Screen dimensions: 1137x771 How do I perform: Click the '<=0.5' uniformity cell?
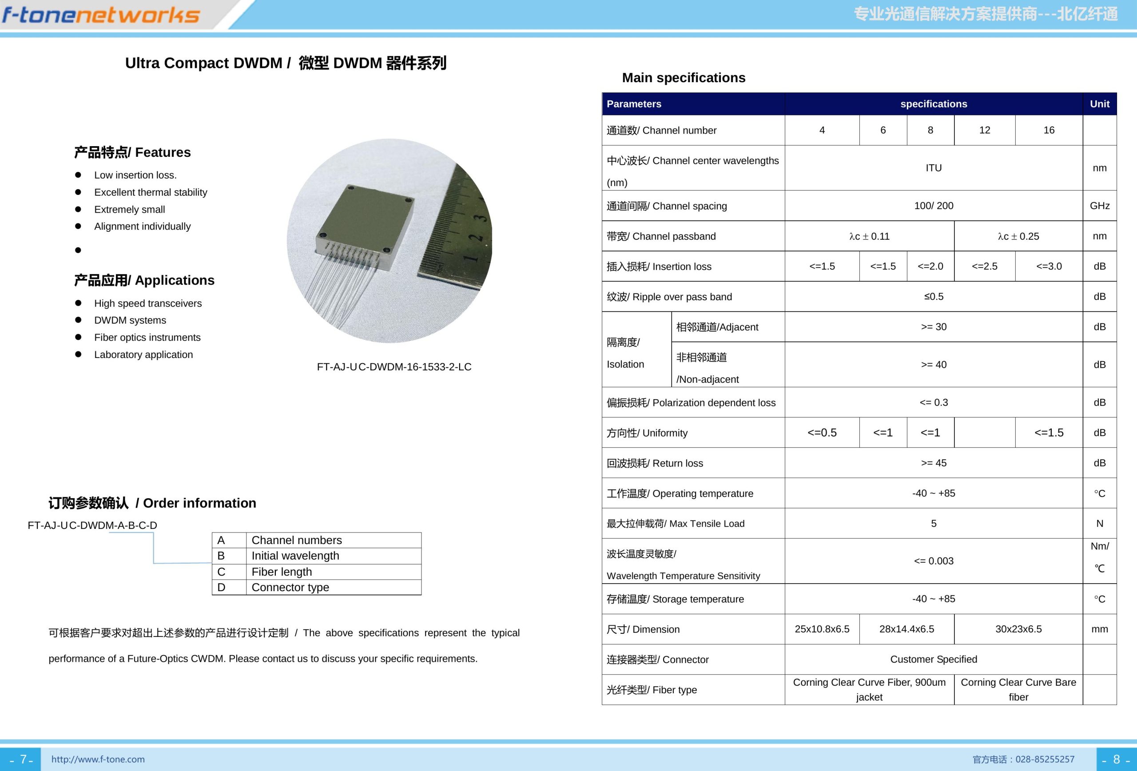point(822,433)
